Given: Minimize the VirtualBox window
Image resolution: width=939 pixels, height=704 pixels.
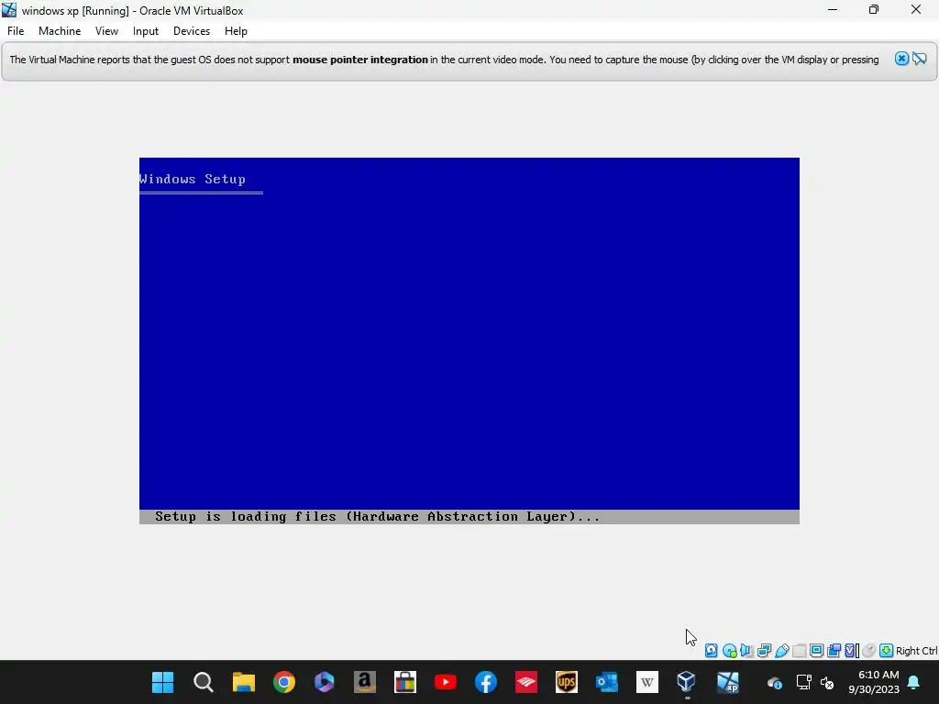Looking at the screenshot, I should click(x=833, y=9).
